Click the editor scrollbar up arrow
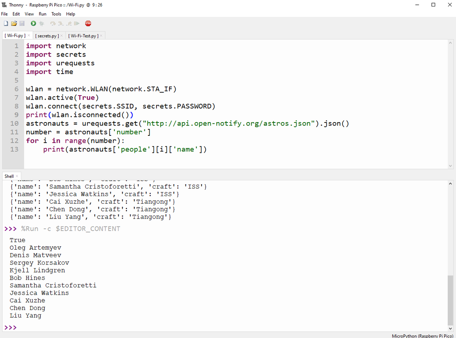Viewport: 456px width, 338px height. [451, 43]
